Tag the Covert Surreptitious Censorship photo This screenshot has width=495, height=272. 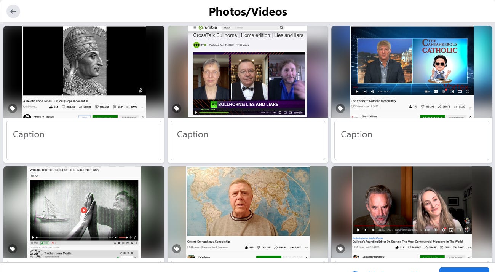(177, 249)
